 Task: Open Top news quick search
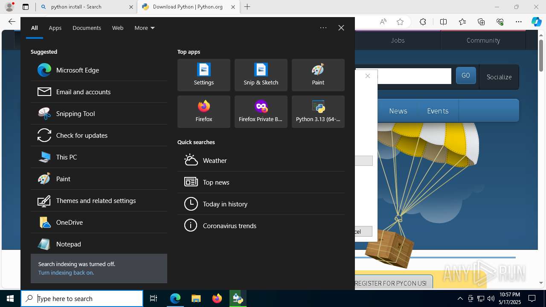[x=261, y=182]
